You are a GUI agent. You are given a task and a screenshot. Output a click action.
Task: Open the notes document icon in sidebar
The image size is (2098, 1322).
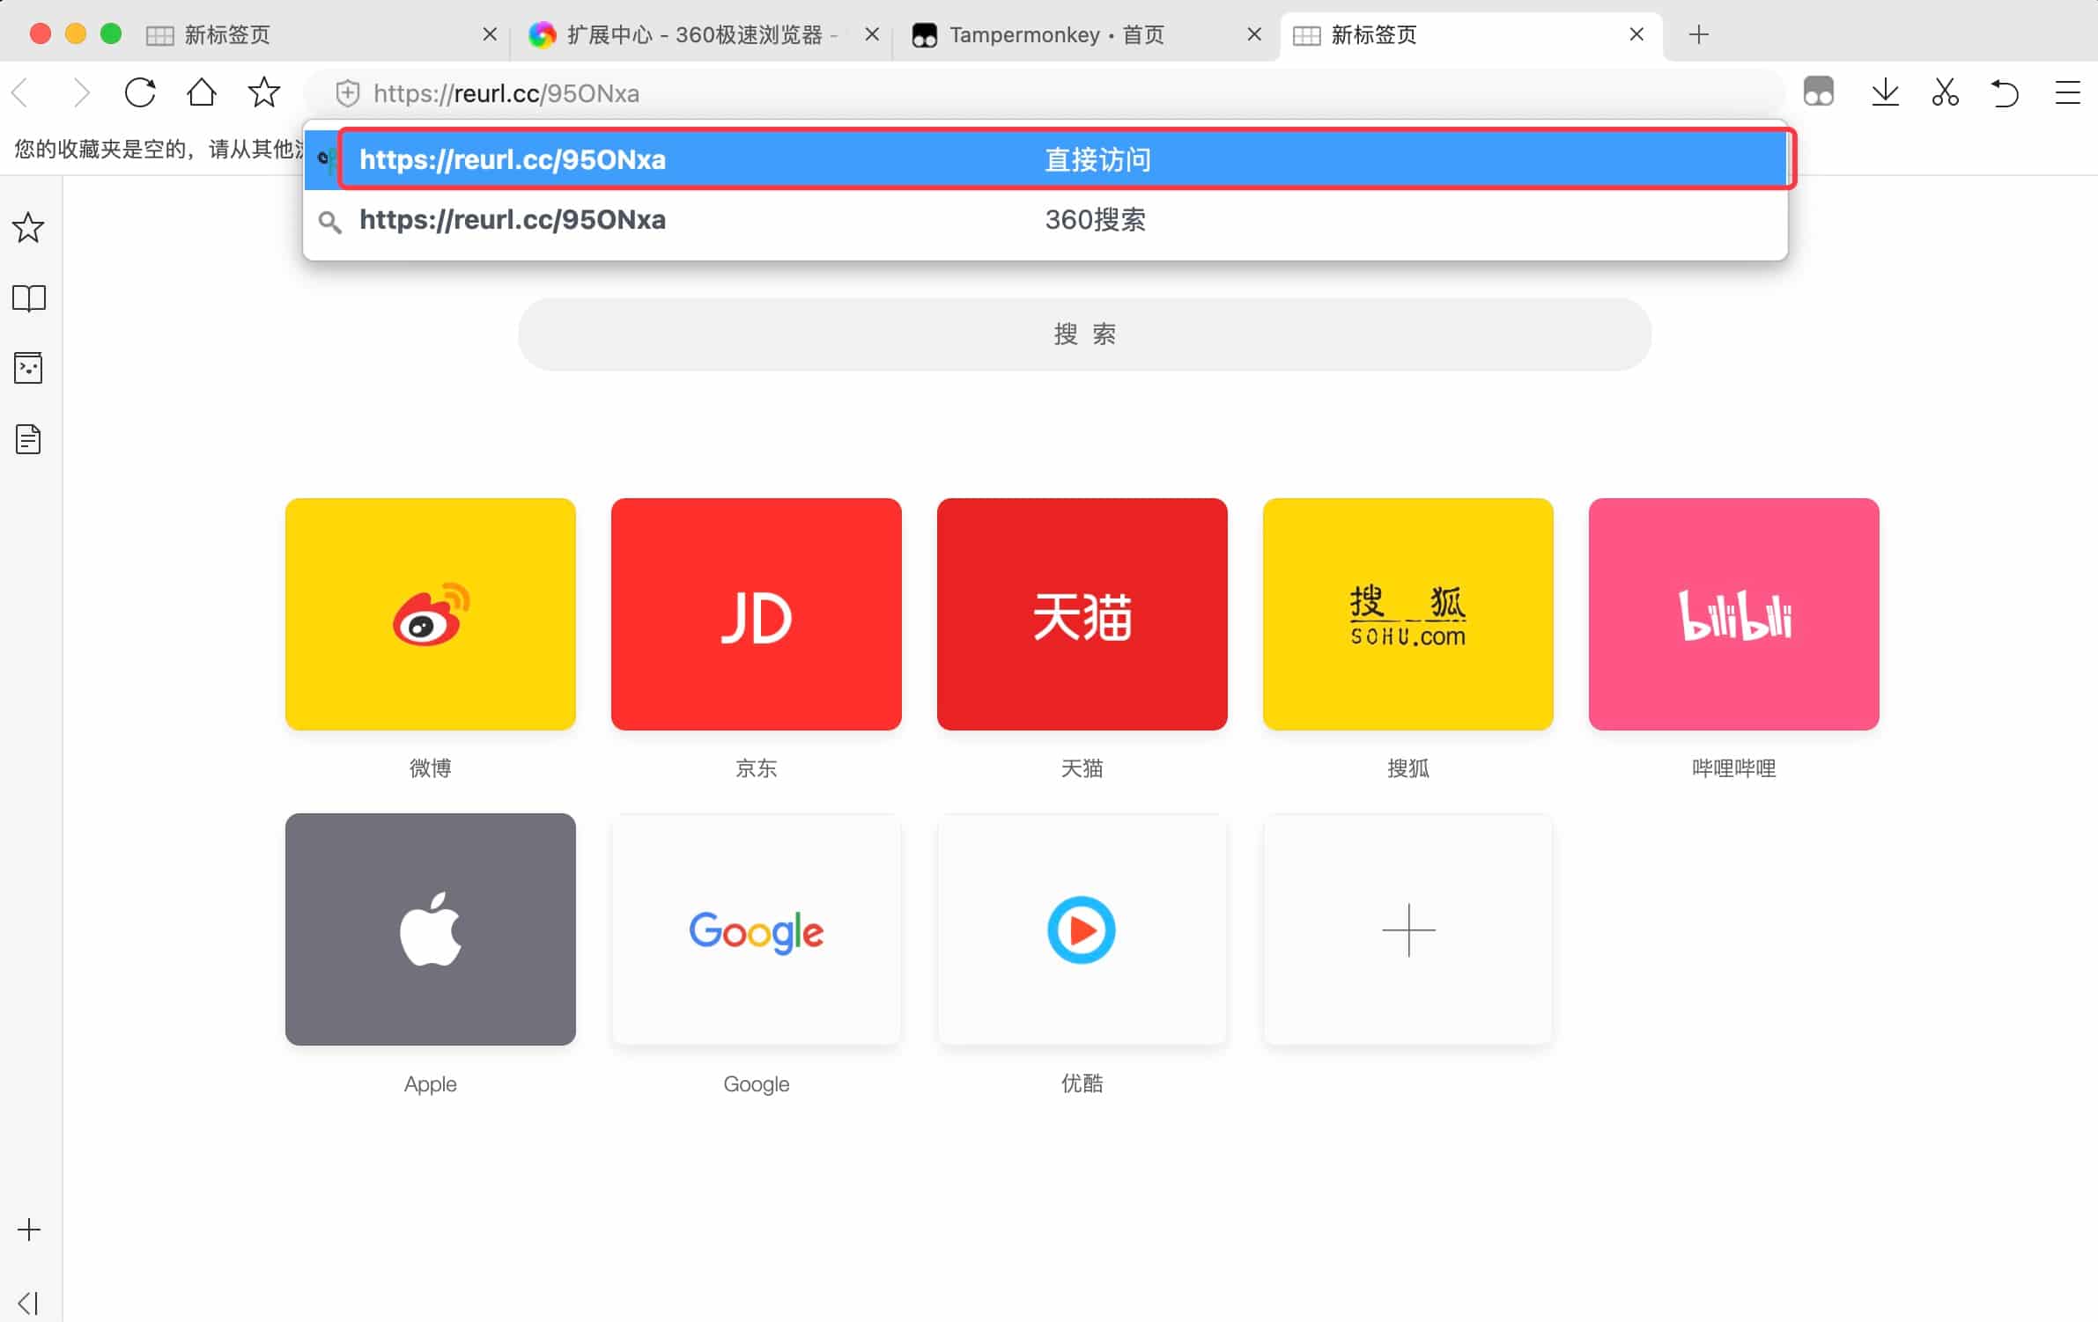(x=28, y=438)
